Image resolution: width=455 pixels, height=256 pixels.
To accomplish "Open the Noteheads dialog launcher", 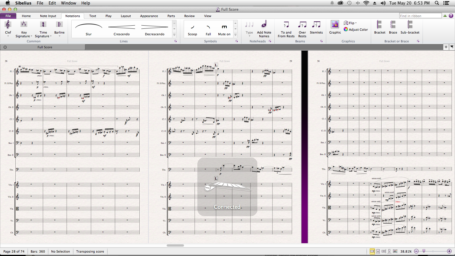I will [x=270, y=41].
